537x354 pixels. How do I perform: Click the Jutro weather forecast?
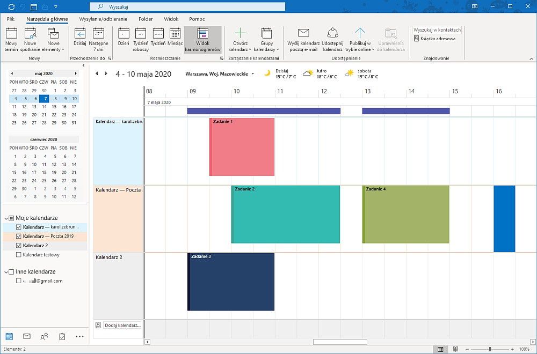coord(320,73)
